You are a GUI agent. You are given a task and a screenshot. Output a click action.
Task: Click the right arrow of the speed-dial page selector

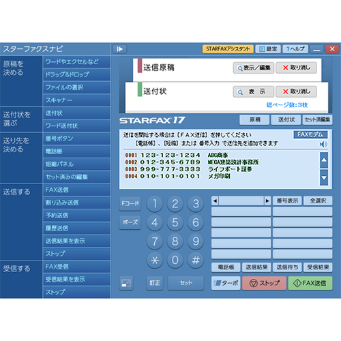coord(267,201)
